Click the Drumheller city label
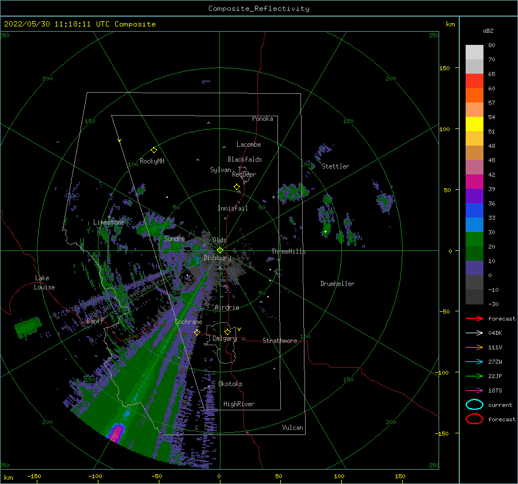 [337, 284]
